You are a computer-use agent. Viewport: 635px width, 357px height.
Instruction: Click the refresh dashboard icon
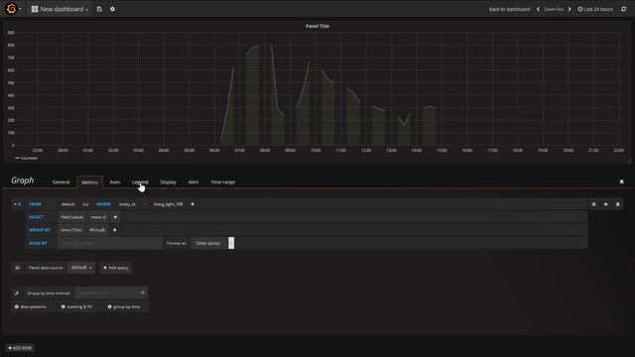tap(624, 9)
